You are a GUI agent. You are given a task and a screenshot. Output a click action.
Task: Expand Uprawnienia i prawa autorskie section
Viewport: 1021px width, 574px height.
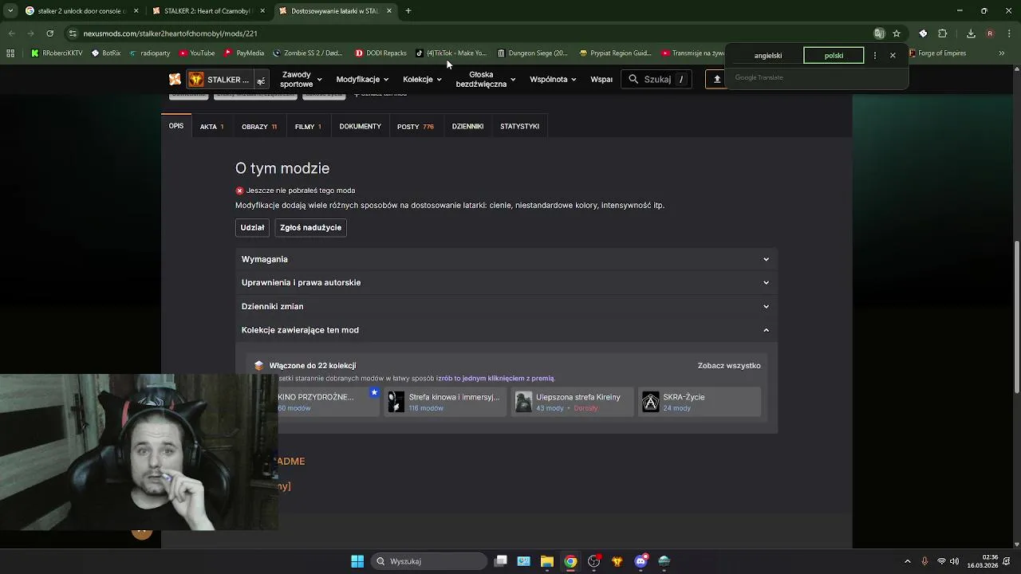[x=506, y=282]
